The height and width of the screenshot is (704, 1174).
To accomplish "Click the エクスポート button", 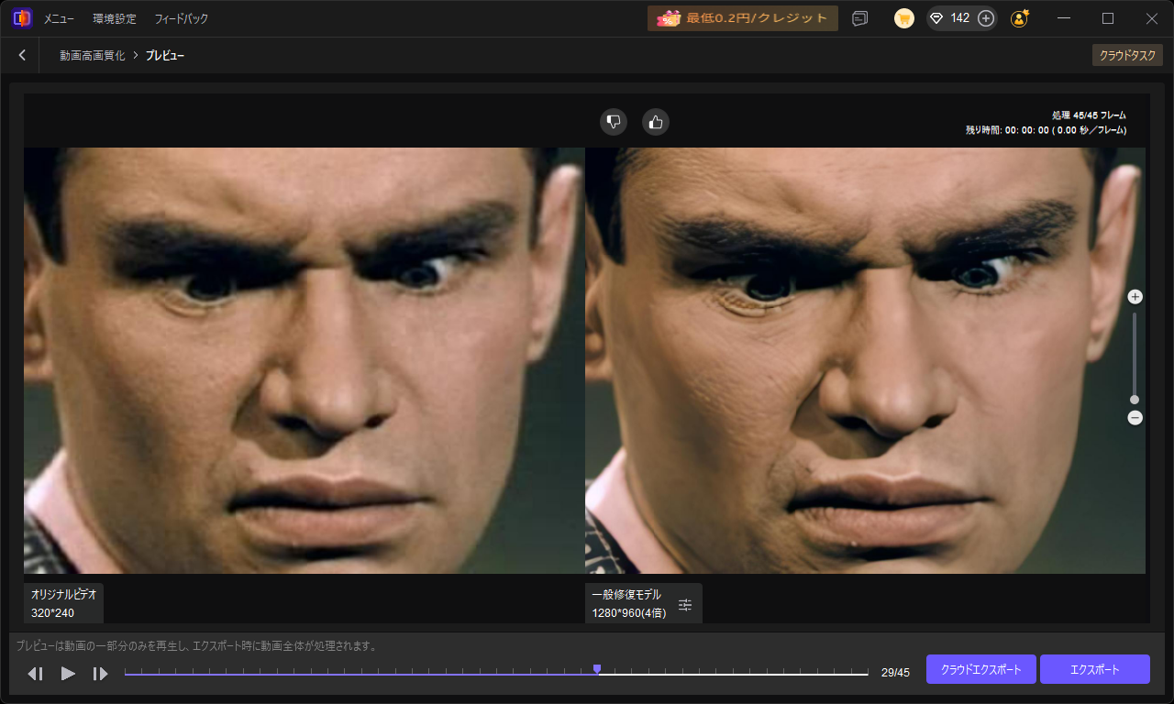I will [1095, 669].
